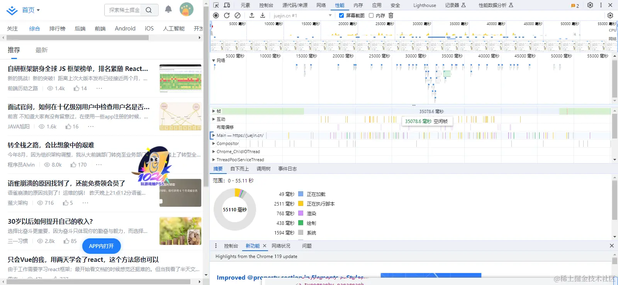Viewport: 618px width, 285px height.
Task: Open the Lighthouse panel tab
Action: (424, 5)
